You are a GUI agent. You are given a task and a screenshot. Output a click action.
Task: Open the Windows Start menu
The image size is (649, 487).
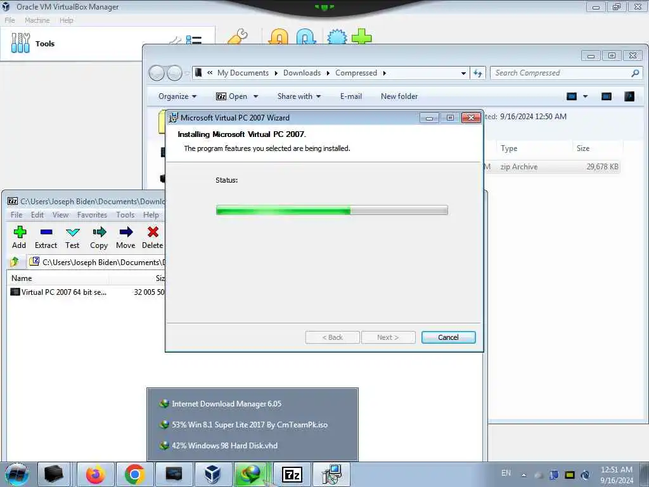tap(17, 474)
